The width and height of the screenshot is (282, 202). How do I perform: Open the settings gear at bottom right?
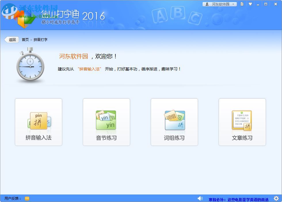coord(276,198)
